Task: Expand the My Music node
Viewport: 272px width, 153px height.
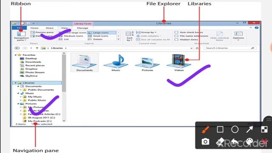Action: (21, 97)
